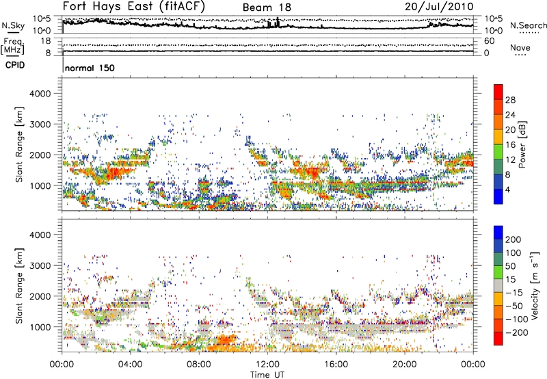This screenshot has width=547, height=379.
Task: Select the "Velocity [m s-1]" colorbar title
Action: point(535,285)
